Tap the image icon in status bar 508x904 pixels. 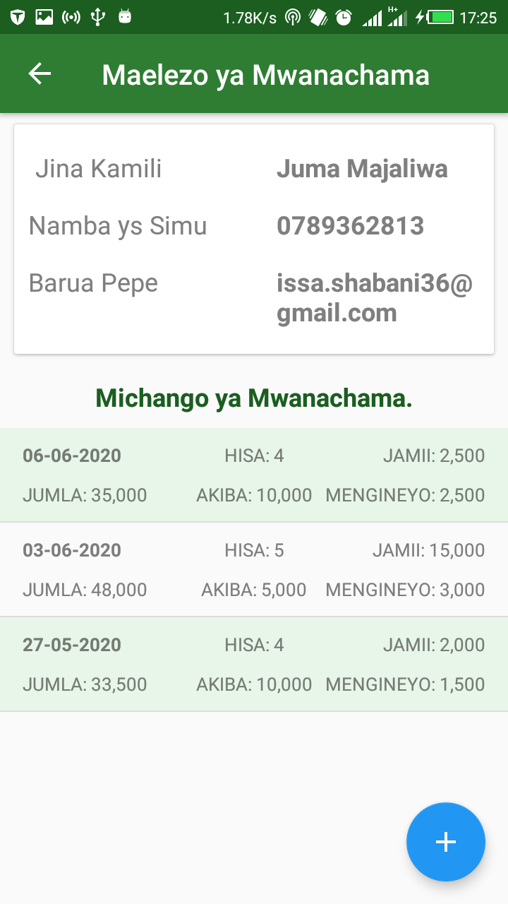tap(44, 17)
